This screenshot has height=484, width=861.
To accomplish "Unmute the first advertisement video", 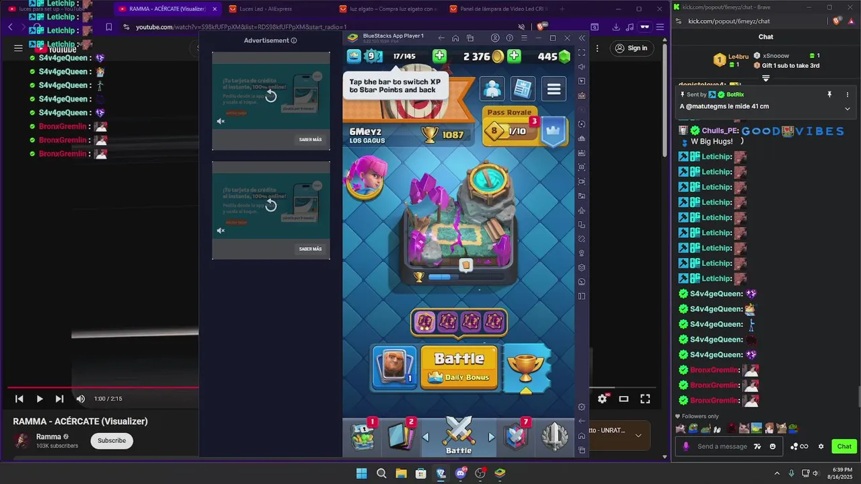I will tap(221, 122).
